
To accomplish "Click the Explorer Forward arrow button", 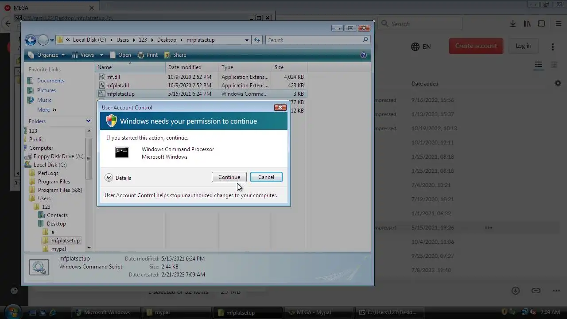I will [x=43, y=40].
